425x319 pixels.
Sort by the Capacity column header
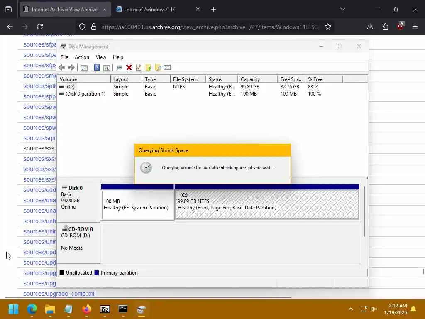258,79
